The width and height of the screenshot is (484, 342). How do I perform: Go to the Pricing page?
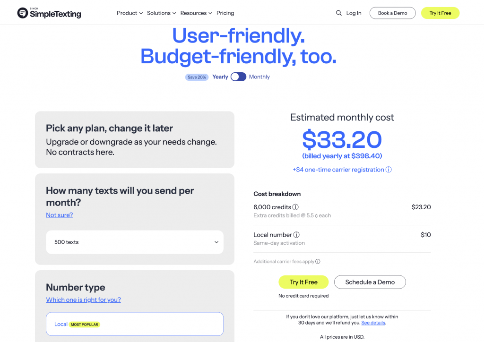[225, 13]
